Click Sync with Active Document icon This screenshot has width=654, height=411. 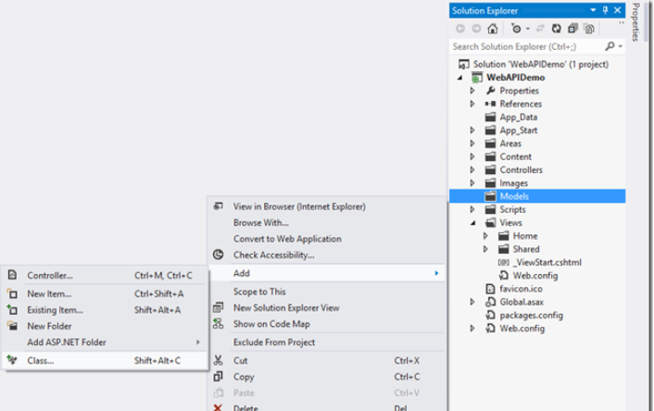[x=540, y=29]
